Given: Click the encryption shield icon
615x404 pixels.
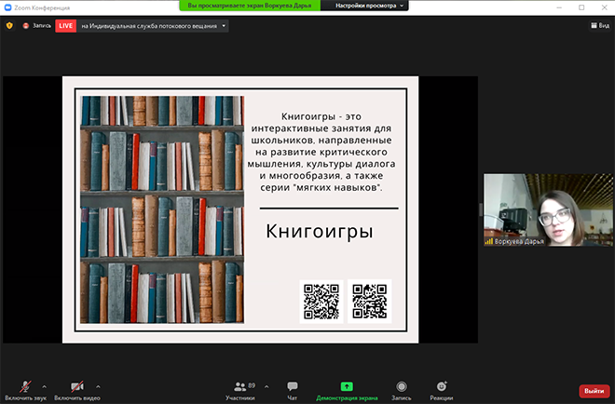Looking at the screenshot, I should click(9, 26).
